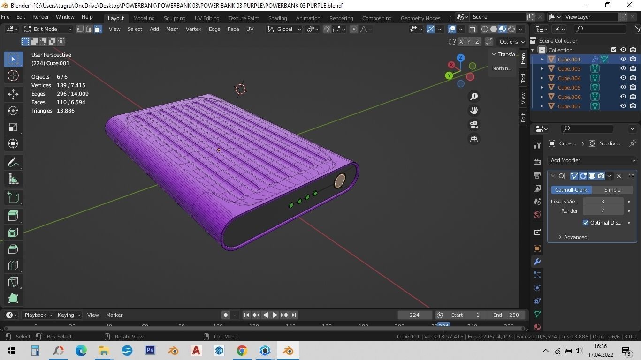Open the Render properties tab icon
641x360 pixels.
[537, 162]
